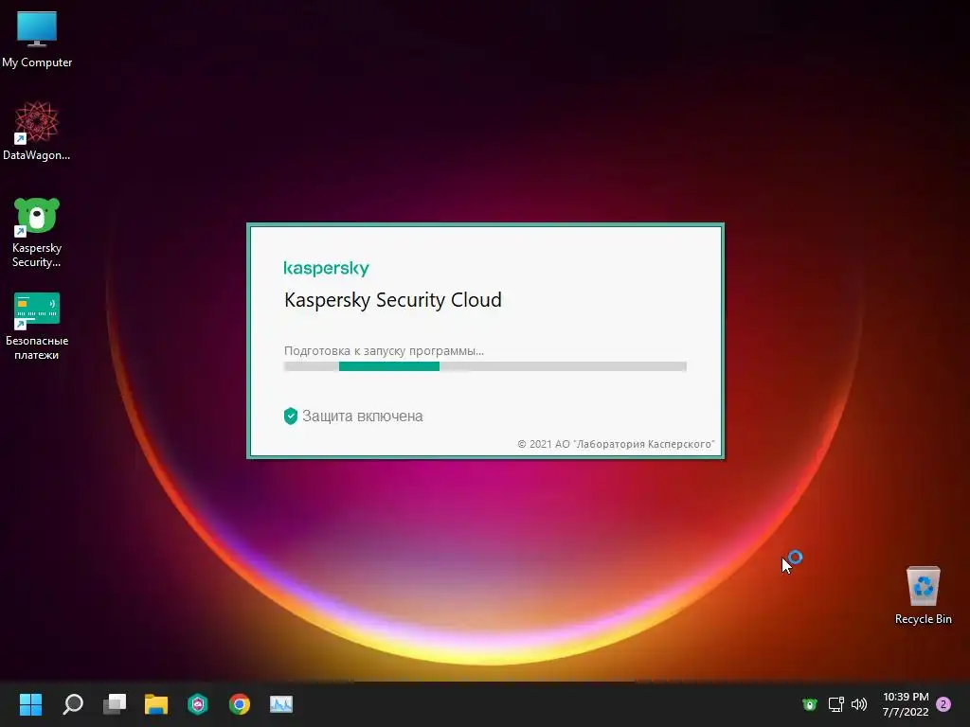
Task: Open the My Computer desktop icon
Action: [x=37, y=39]
